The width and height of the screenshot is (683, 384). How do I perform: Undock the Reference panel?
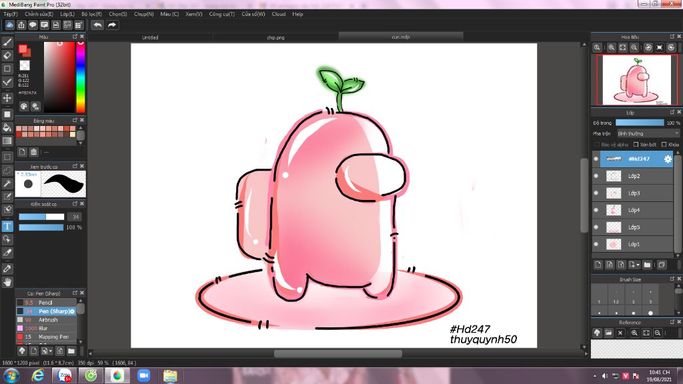[x=672, y=322]
